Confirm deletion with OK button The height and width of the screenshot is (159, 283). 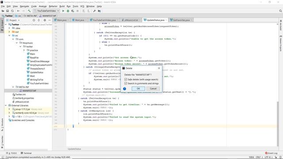pyautogui.click(x=138, y=88)
